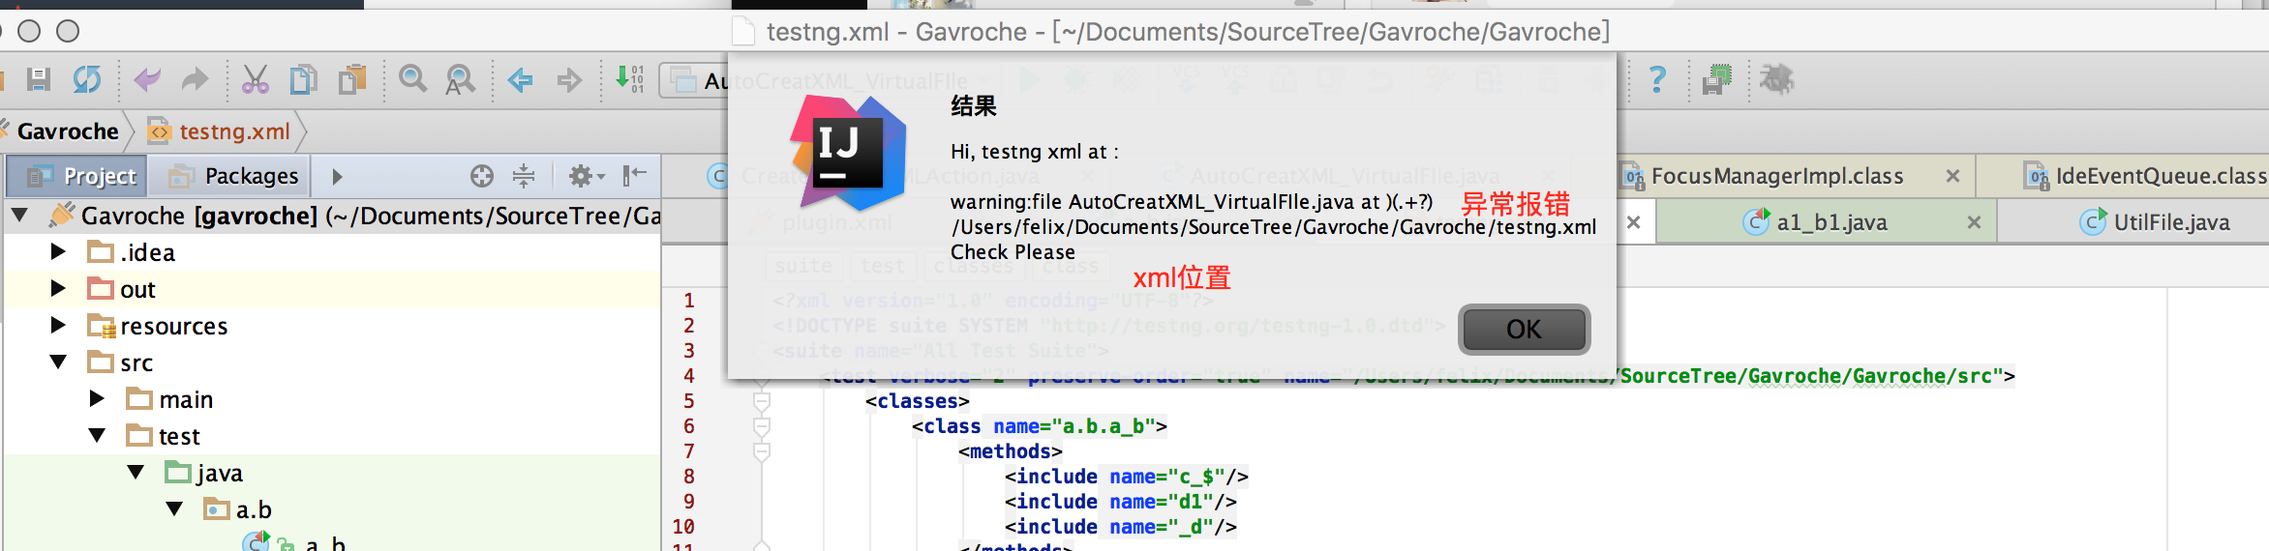Viewport: 2269px width, 551px height.
Task: Open the Help question mark icon
Action: (1657, 79)
